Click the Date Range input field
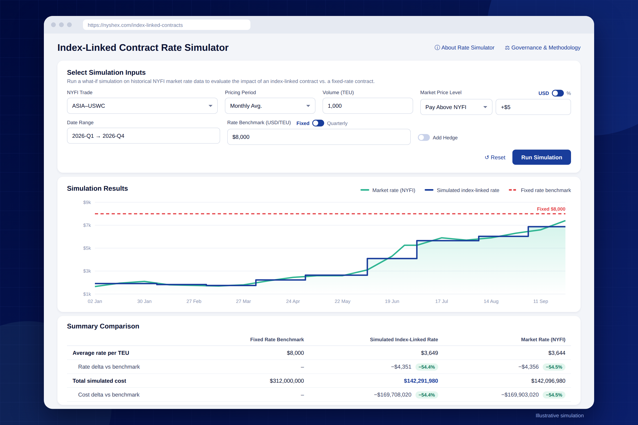The width and height of the screenshot is (638, 425). (143, 136)
